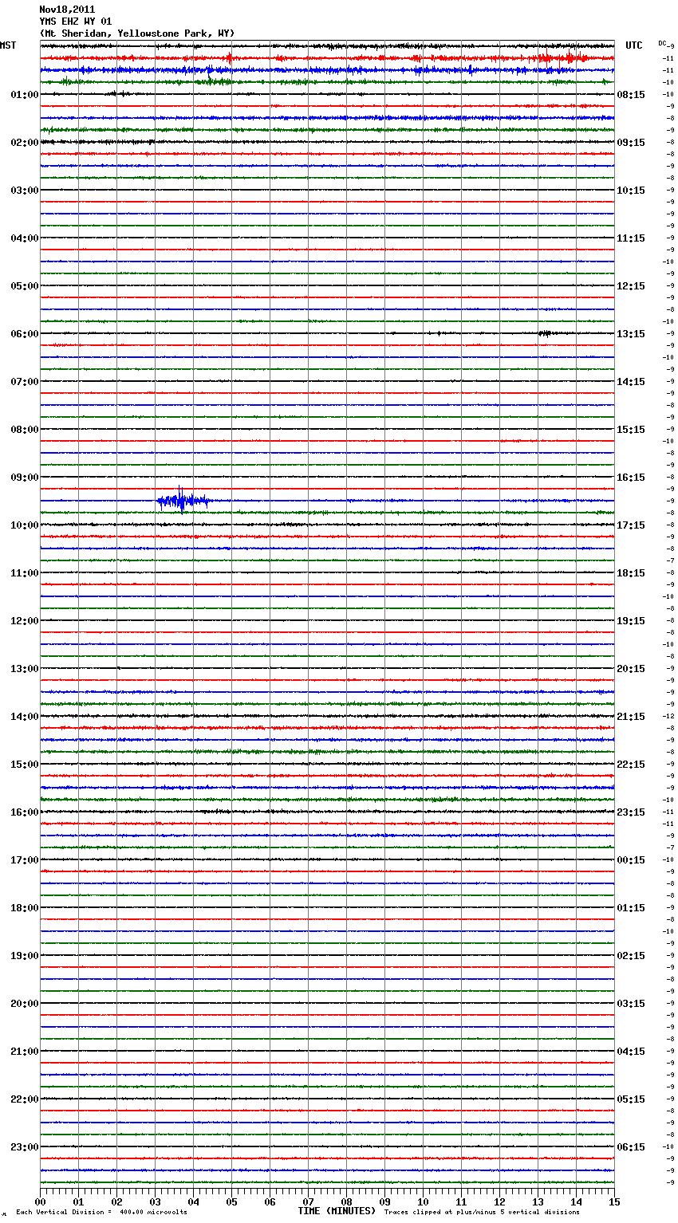Click the black event on the 06:00 trace
This screenshot has width=678, height=1223.
pos(546,333)
